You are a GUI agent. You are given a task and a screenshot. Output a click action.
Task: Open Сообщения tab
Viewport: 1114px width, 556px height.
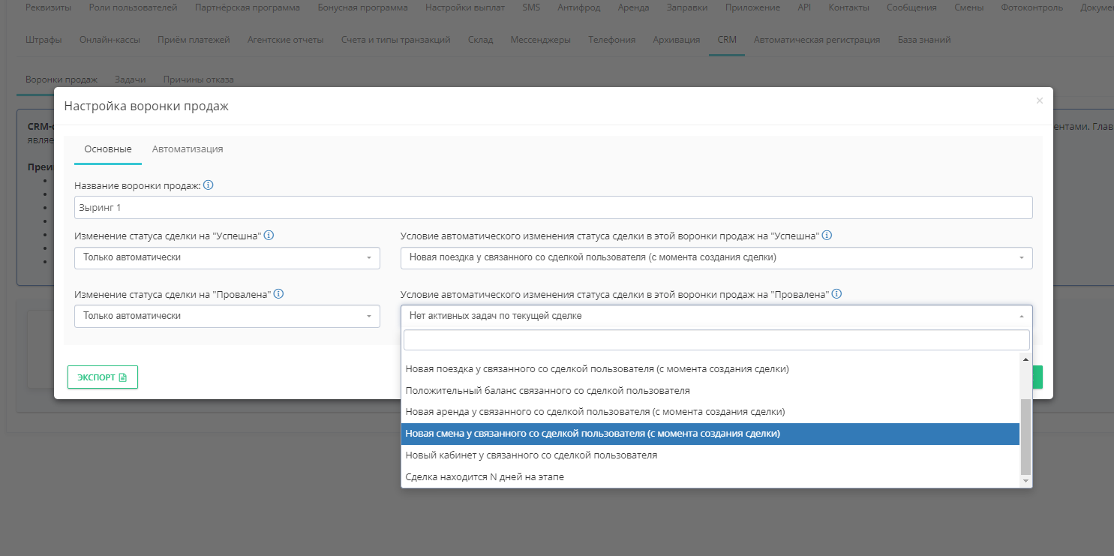coord(911,8)
